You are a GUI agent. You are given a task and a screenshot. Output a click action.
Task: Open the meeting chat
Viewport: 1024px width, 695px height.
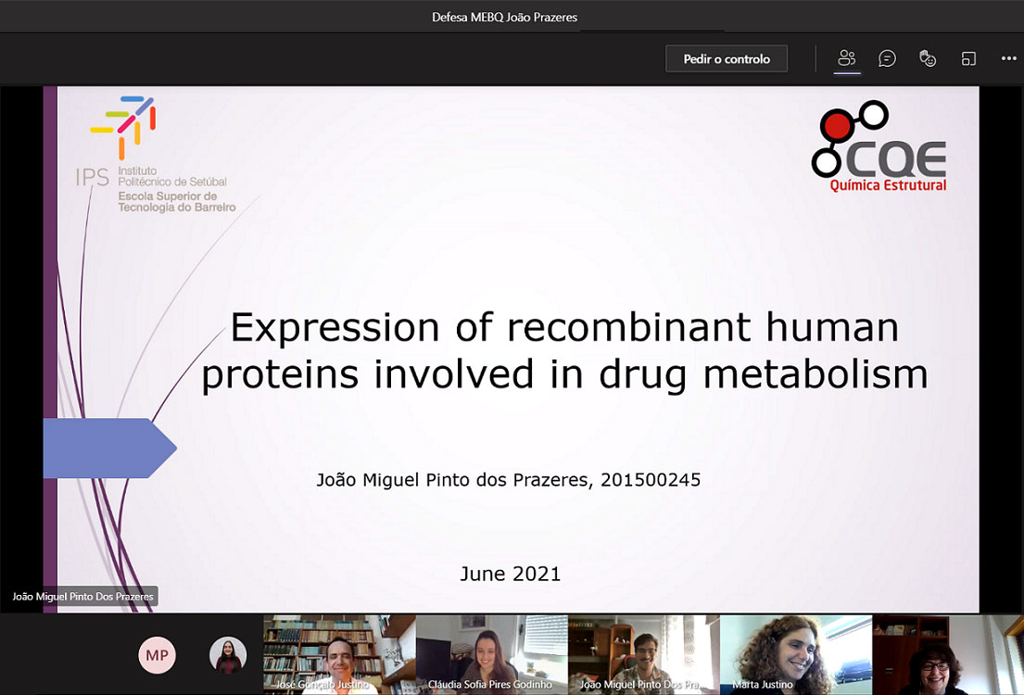click(887, 58)
